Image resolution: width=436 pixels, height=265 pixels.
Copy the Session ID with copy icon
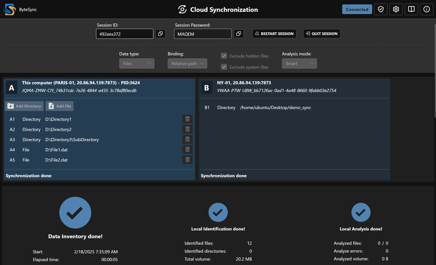pyautogui.click(x=160, y=34)
